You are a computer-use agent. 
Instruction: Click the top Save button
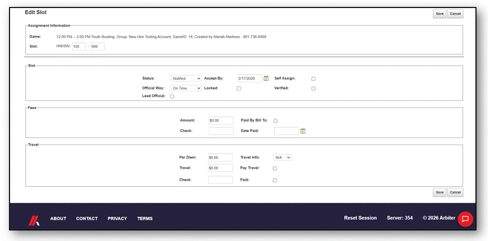tap(439, 14)
